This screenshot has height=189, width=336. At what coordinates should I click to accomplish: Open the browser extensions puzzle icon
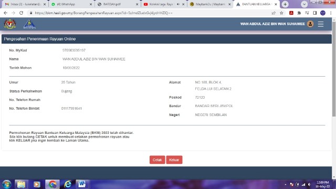point(299,13)
